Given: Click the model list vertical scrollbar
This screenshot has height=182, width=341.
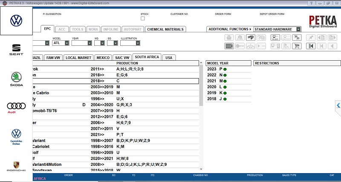Looking at the screenshot, I should click(x=201, y=85).
